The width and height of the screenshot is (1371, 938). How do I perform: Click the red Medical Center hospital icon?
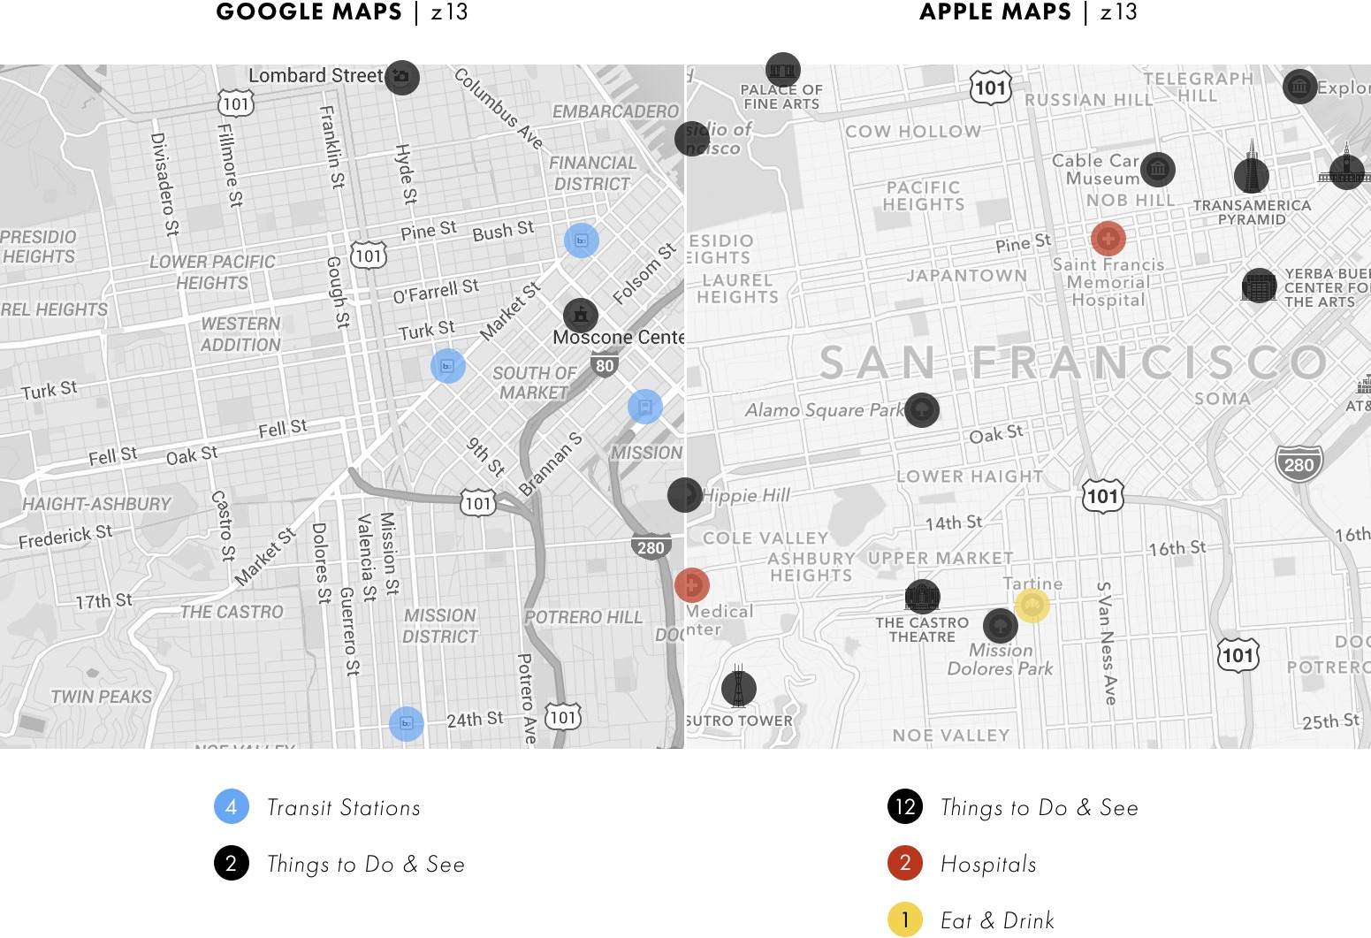coord(691,585)
